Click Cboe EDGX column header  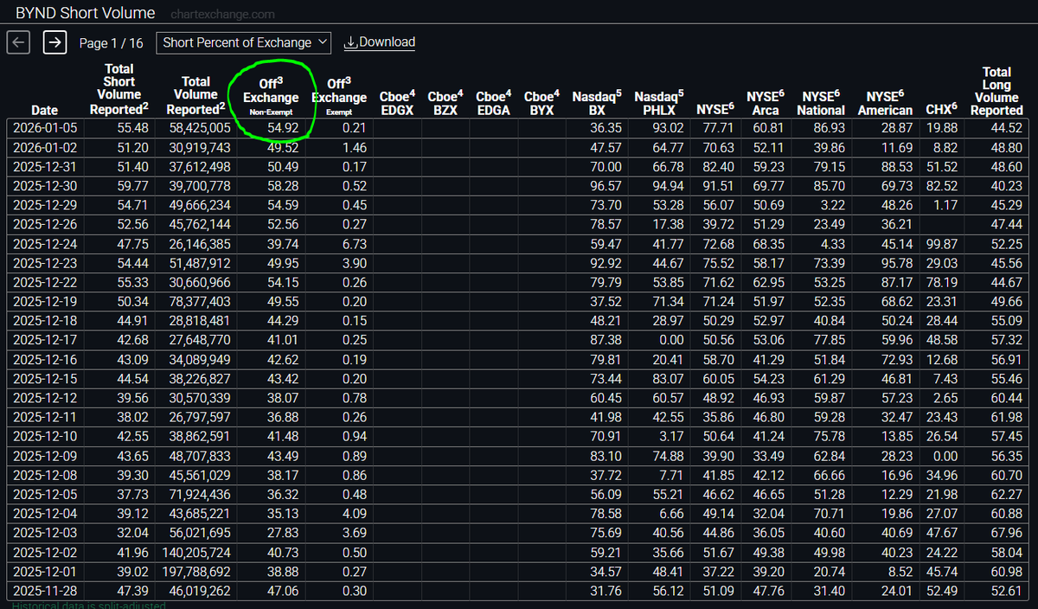pyautogui.click(x=397, y=103)
